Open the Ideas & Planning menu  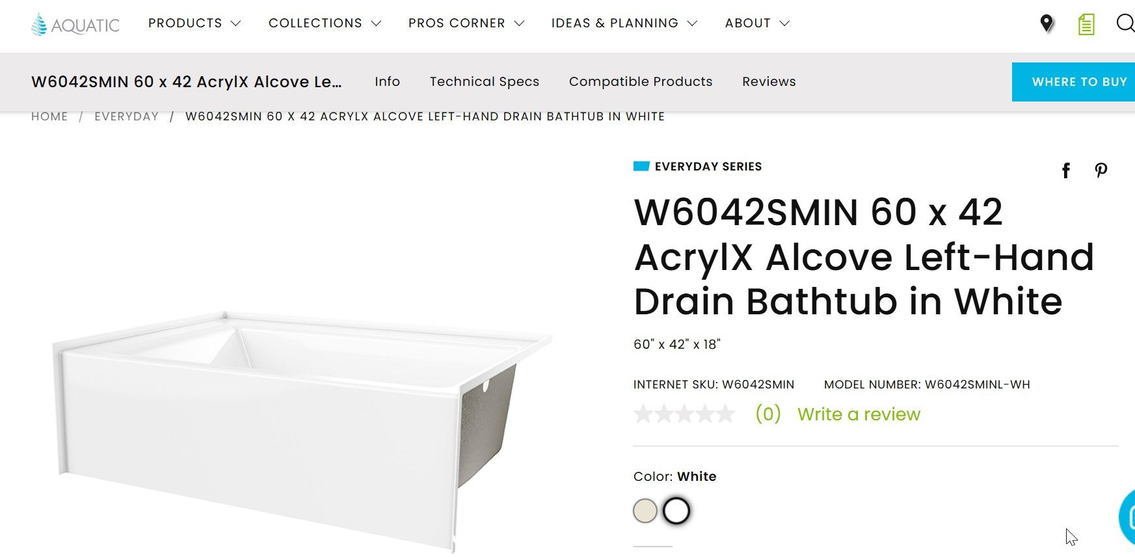point(624,23)
